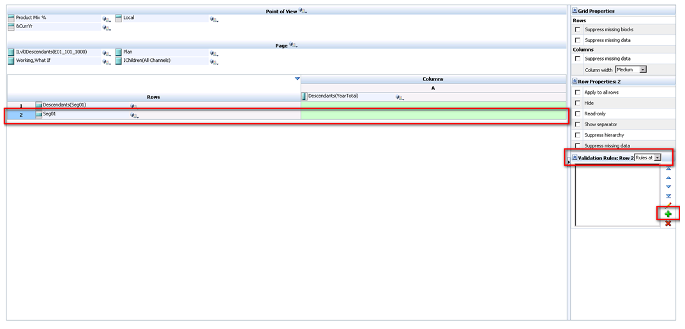
Task: Select column A header
Action: tap(433, 88)
